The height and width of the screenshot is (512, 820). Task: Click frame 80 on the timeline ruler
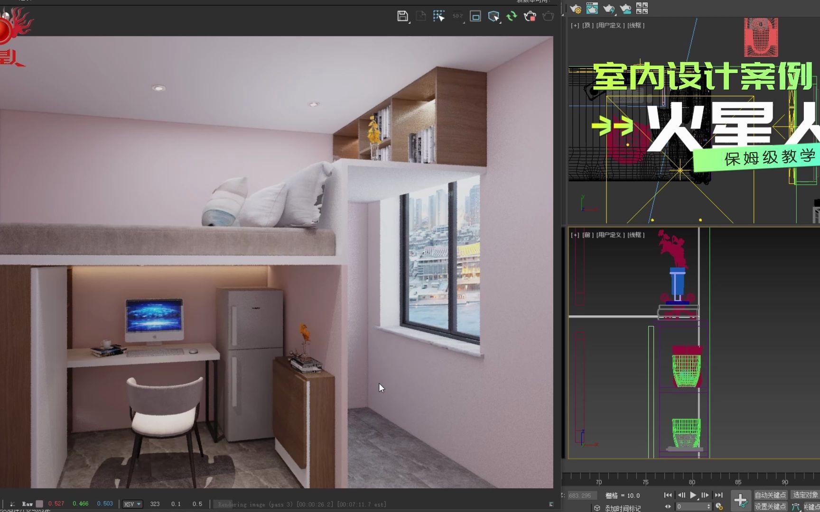point(692,482)
